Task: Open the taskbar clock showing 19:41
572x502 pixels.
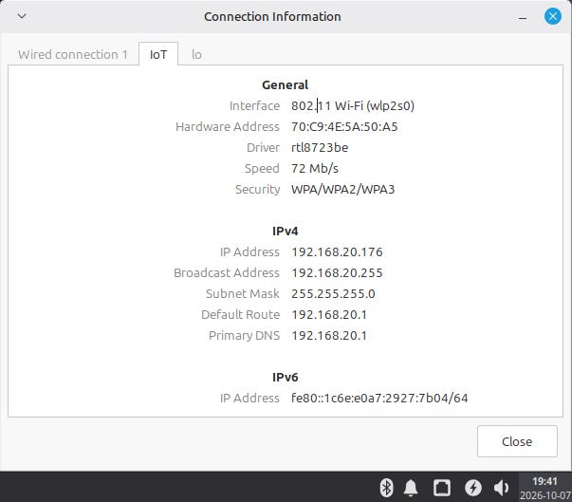Action: pyautogui.click(x=544, y=488)
